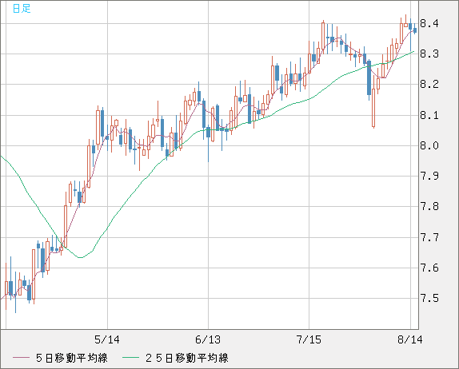Click the 7.5 price axis label
The image size is (459, 369).
coord(429,298)
